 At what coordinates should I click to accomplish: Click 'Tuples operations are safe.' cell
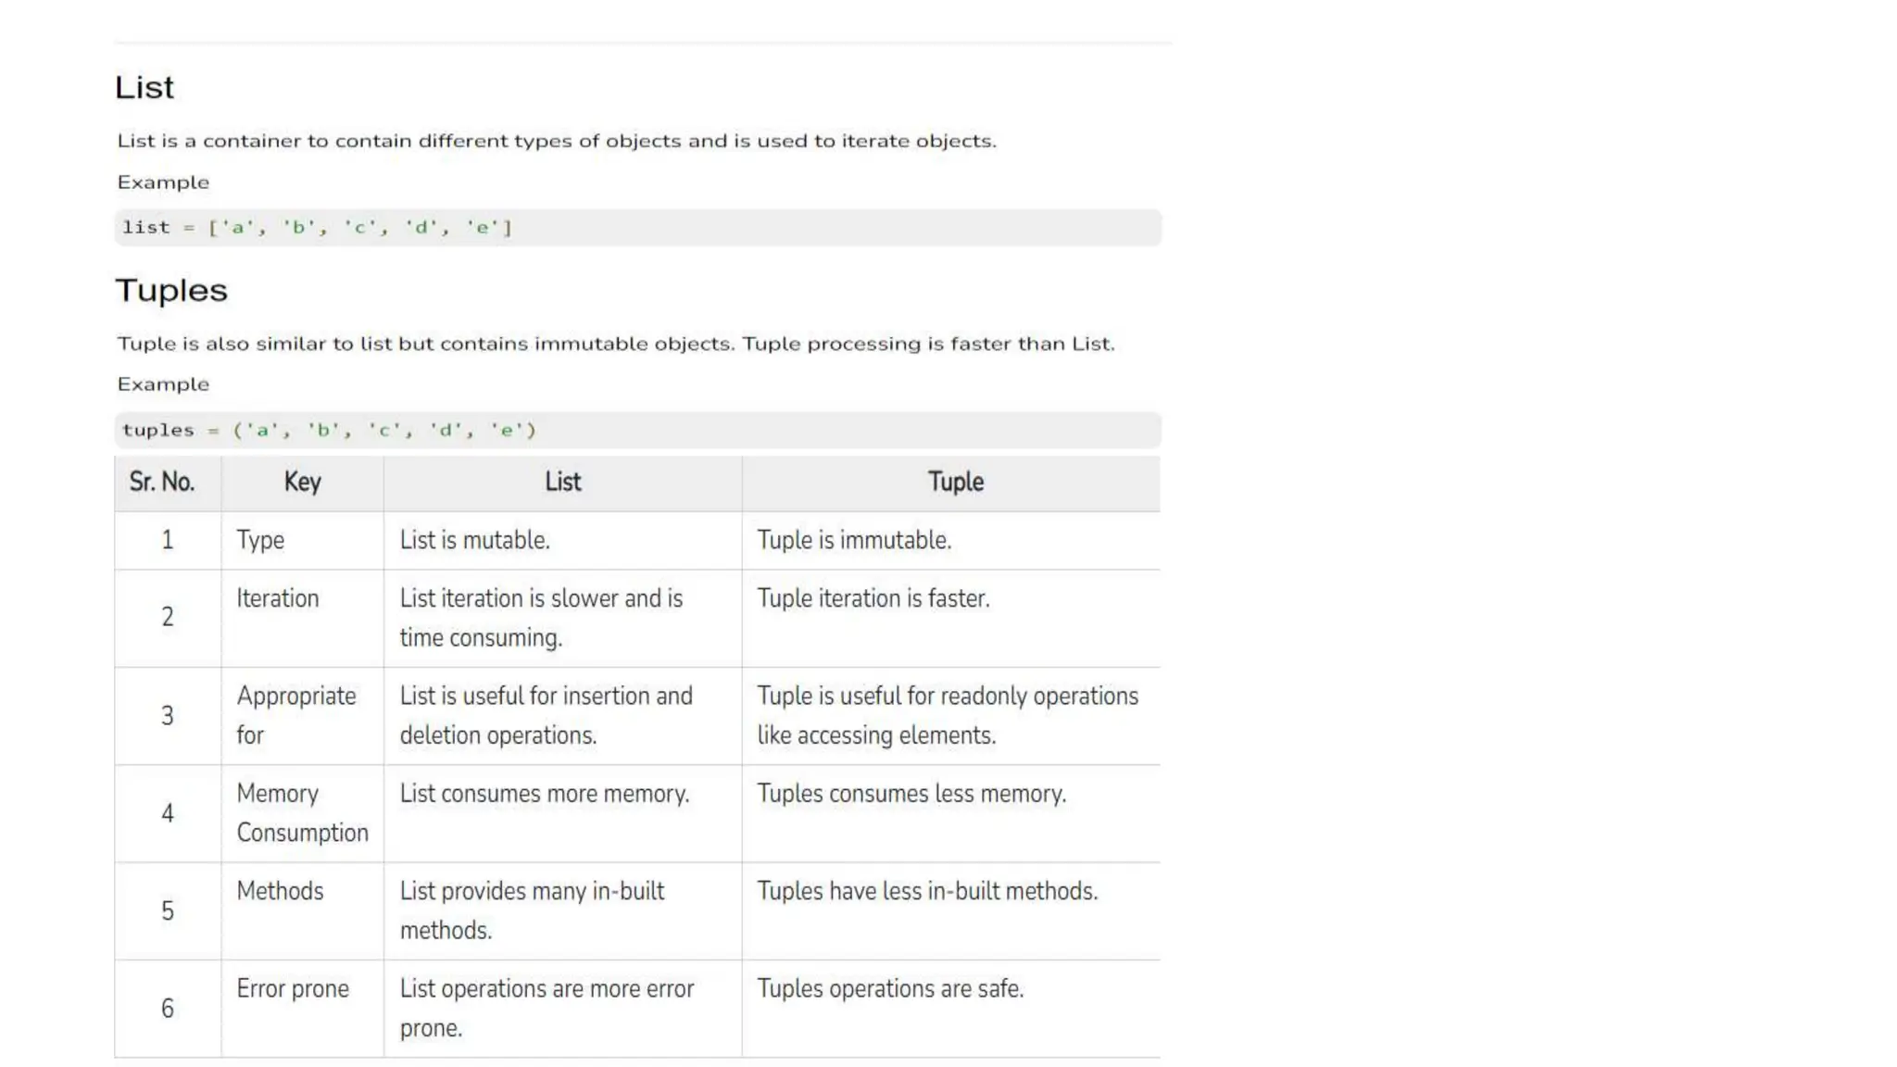pos(951,1009)
